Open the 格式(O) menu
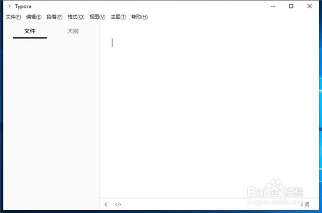This screenshot has width=322, height=213. [76, 17]
